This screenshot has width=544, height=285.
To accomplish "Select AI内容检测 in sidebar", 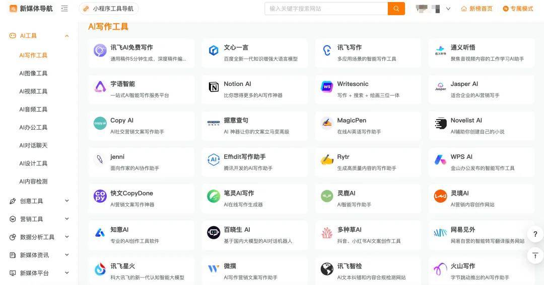I will pyautogui.click(x=33, y=181).
